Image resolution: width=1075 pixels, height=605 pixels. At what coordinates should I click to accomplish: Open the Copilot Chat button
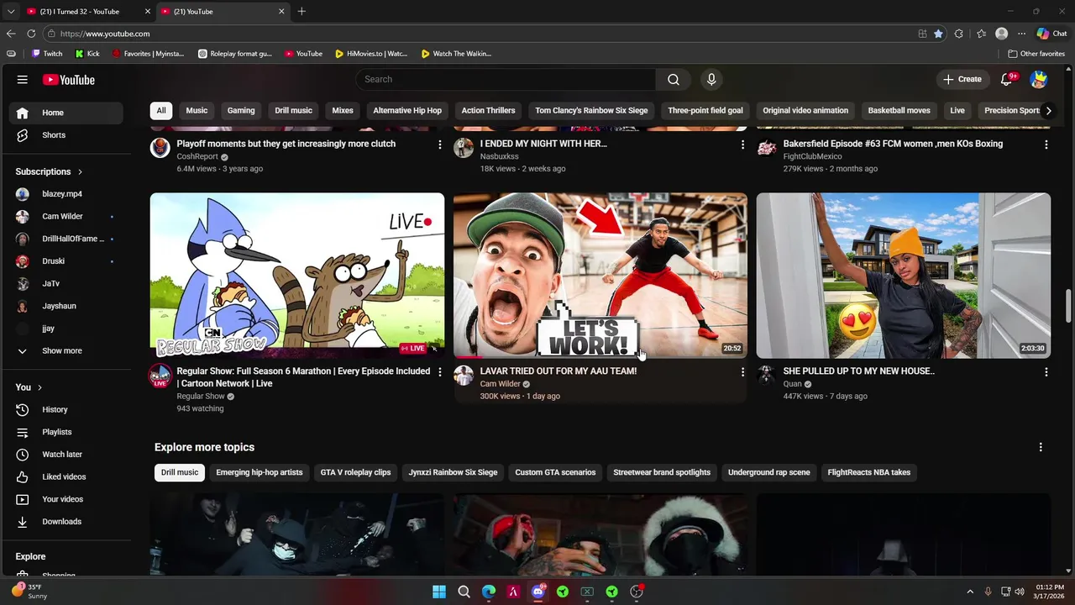click(1051, 34)
